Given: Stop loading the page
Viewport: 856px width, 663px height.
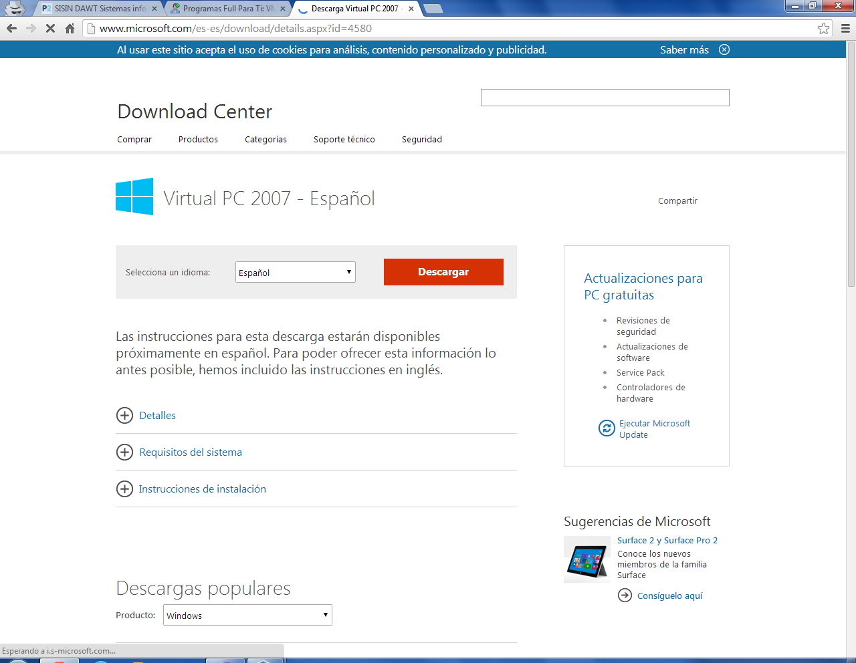Looking at the screenshot, I should [x=50, y=28].
